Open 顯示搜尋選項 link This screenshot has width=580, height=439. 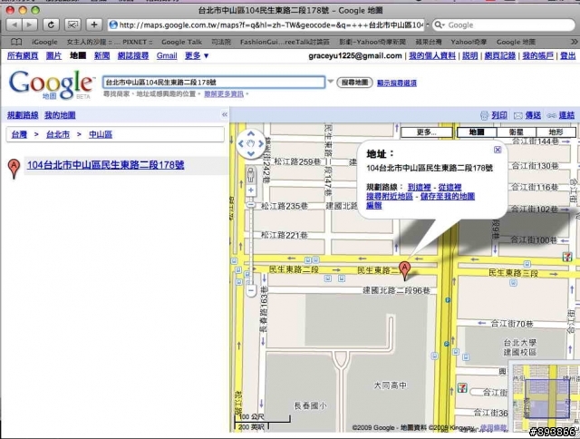(x=397, y=83)
